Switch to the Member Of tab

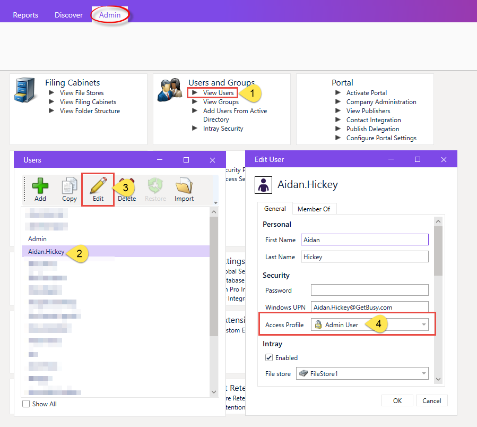(x=314, y=209)
